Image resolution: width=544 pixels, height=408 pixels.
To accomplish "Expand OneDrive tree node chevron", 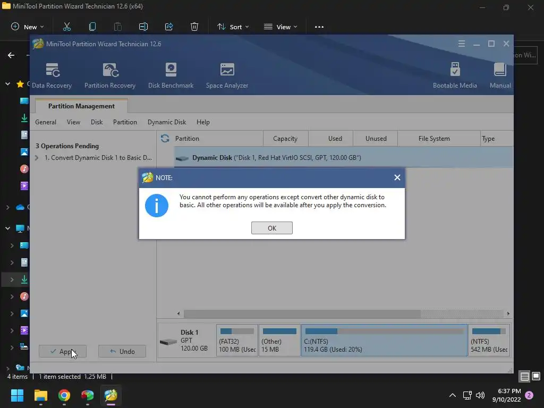I will [7, 207].
